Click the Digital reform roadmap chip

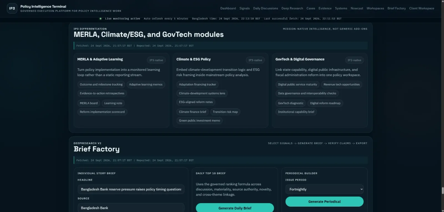pyautogui.click(x=325, y=103)
